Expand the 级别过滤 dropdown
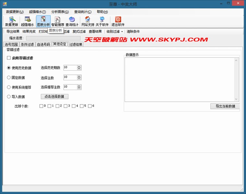The image size is (246, 194). point(115,32)
